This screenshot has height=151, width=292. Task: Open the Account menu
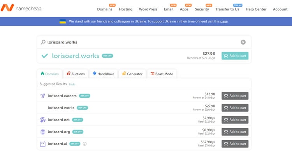280,9
